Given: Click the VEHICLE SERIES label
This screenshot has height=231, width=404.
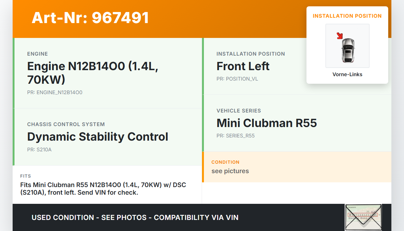Looking at the screenshot, I should [239, 111].
